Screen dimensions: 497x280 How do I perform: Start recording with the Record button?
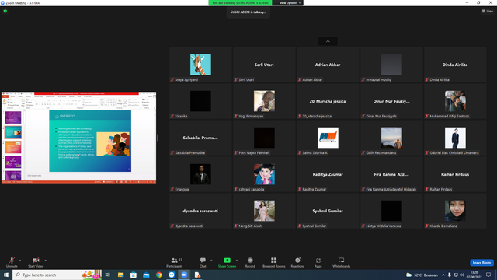pos(250,263)
